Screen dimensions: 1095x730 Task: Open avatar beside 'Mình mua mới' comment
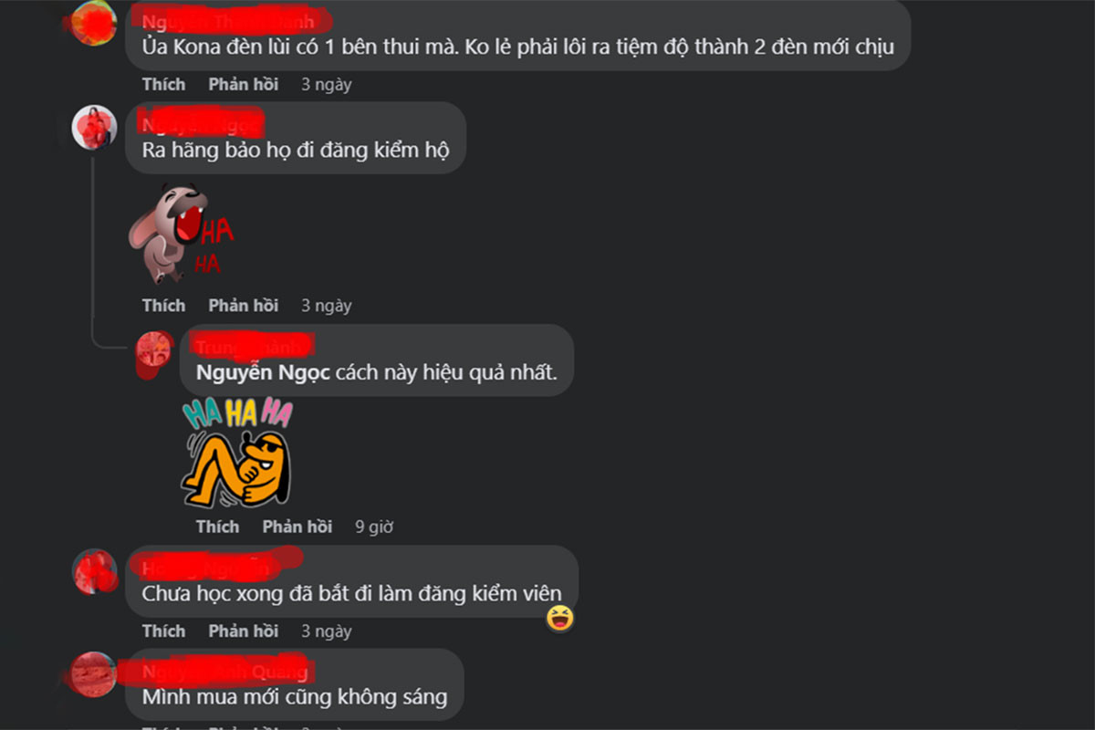coord(95,674)
